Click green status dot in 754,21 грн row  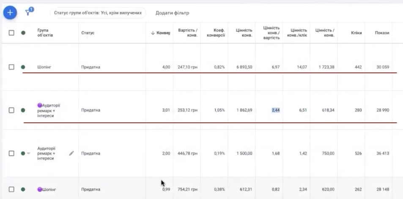[x=23, y=189]
